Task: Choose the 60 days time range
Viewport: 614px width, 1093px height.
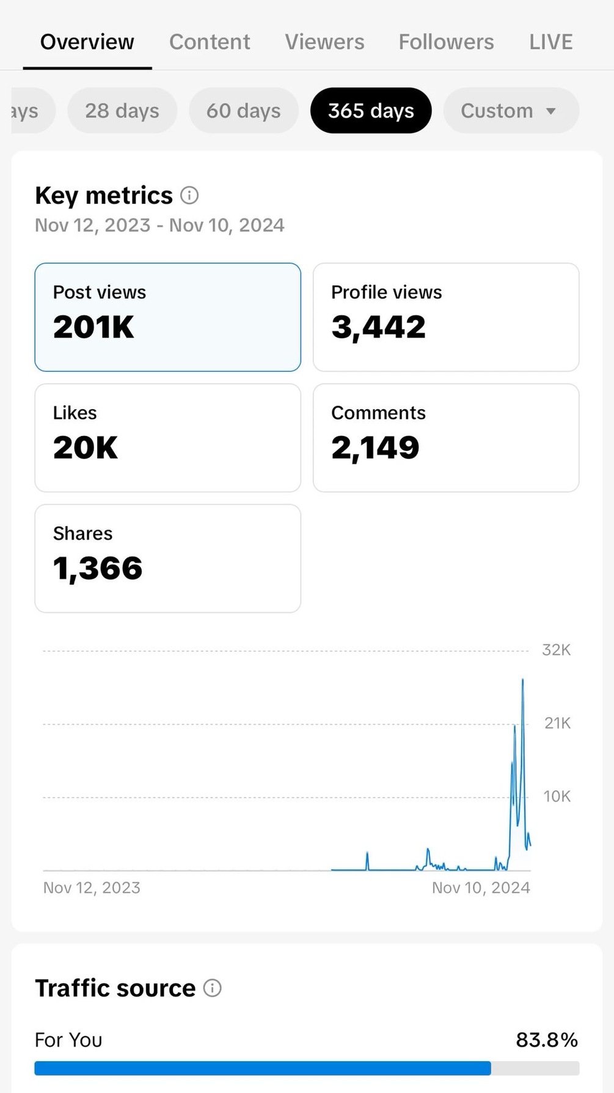Action: click(243, 111)
